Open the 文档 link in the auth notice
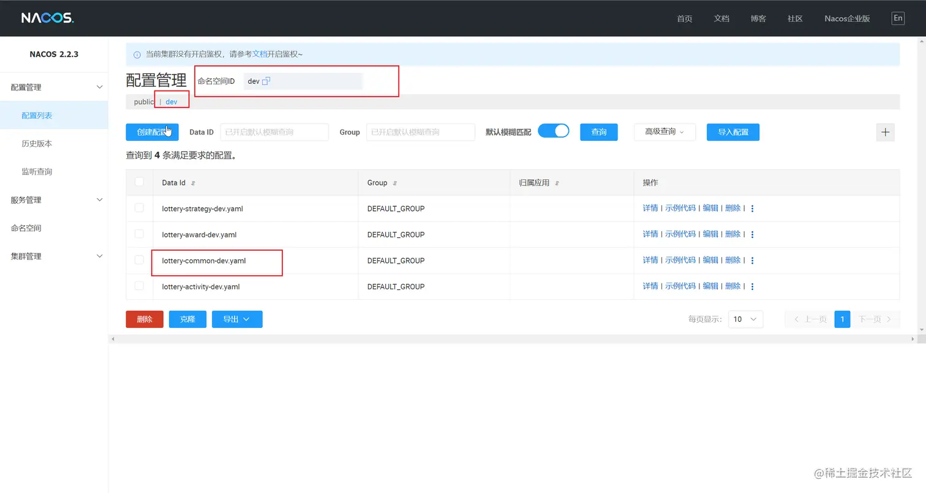 click(x=260, y=54)
